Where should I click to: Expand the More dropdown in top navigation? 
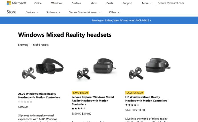(x=147, y=3)
